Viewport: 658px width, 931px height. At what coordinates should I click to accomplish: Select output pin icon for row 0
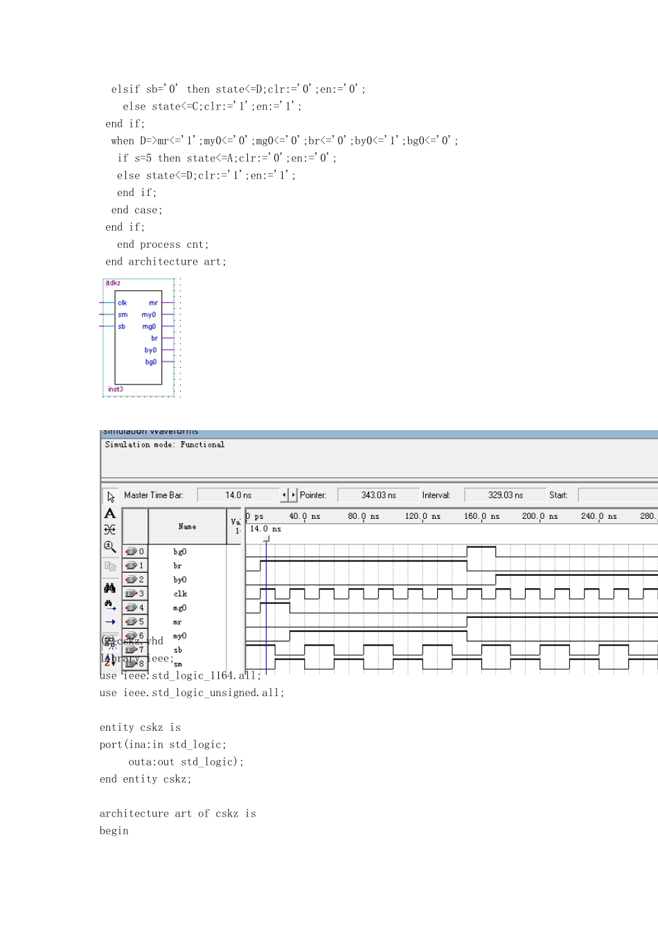pyautogui.click(x=132, y=552)
